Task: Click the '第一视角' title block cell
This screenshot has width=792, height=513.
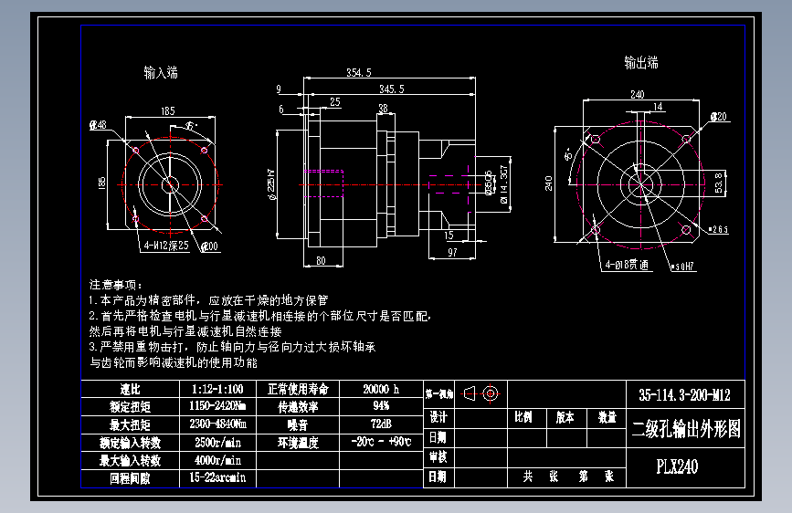Action: pyautogui.click(x=438, y=393)
